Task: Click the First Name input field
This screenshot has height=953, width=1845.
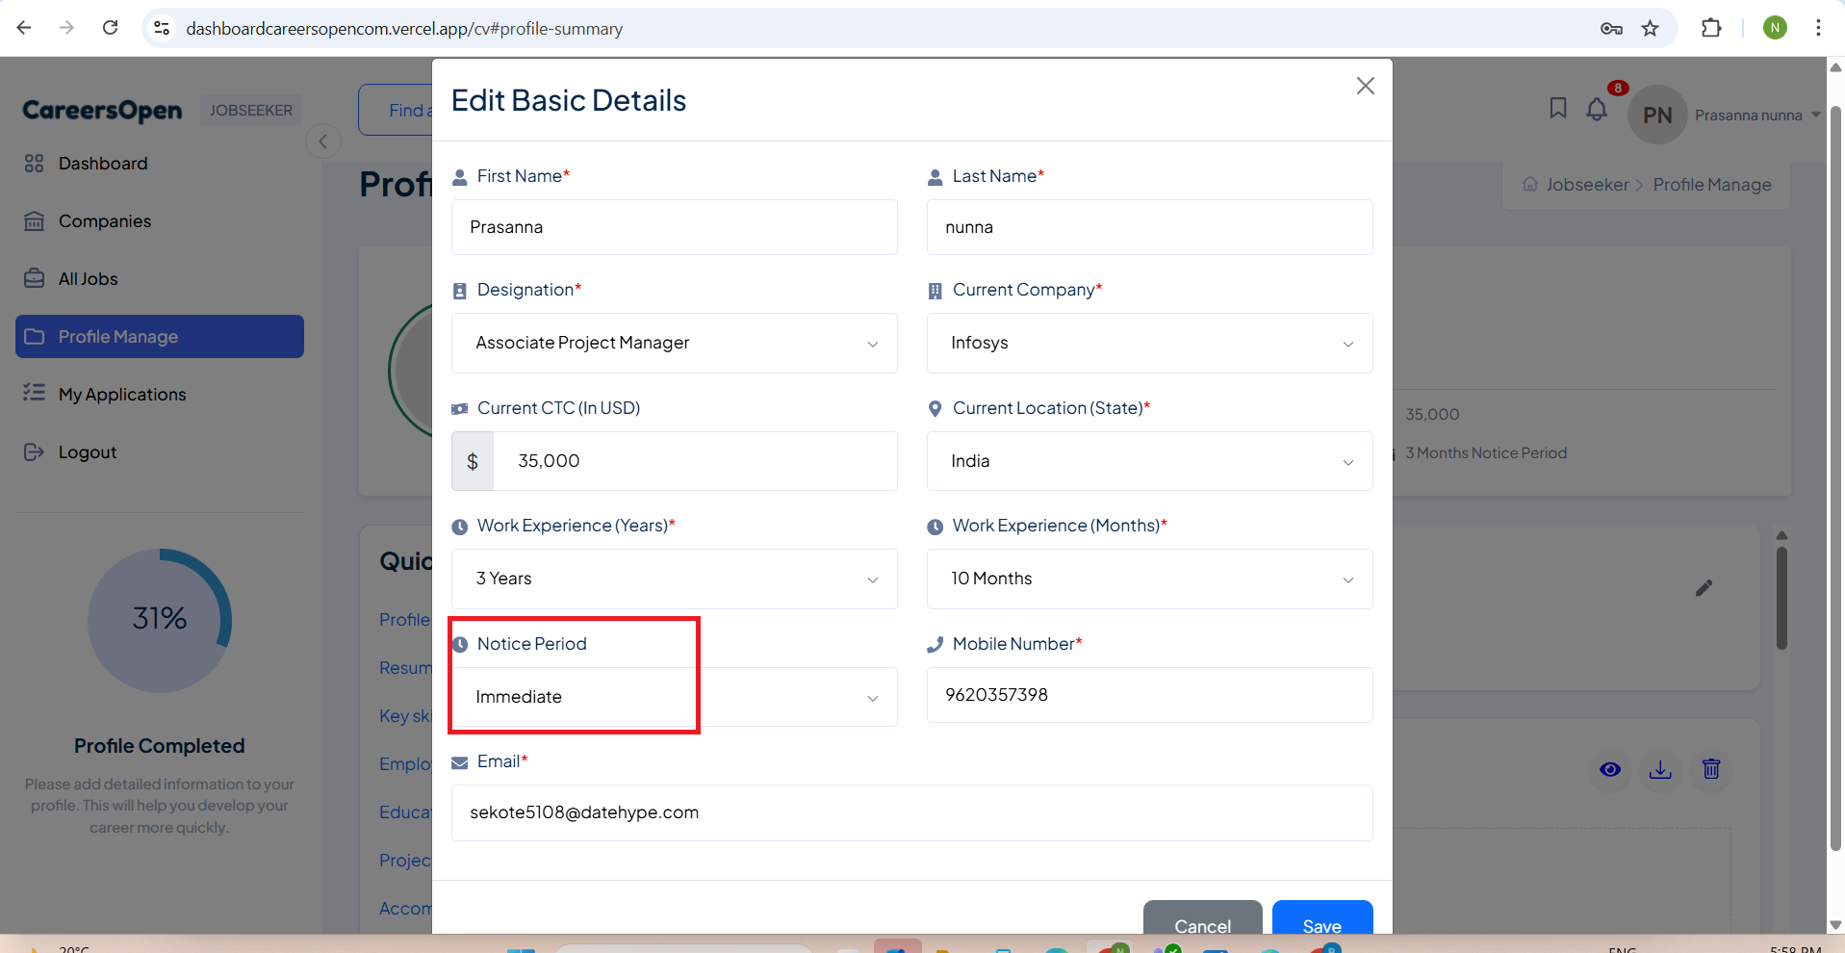Action: tap(674, 227)
